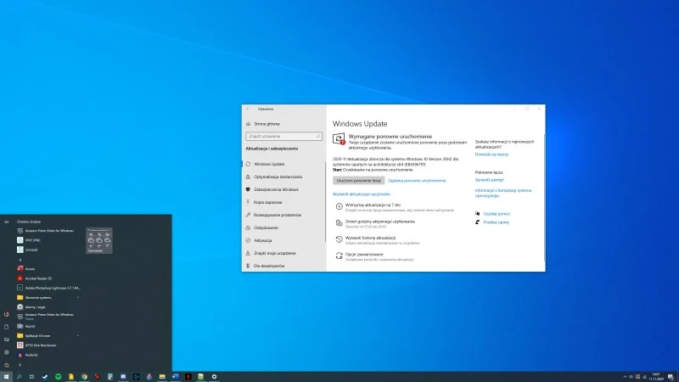Screen dimensions: 679x382
Task: Click the Settings gear icon on taskbar
Action: click(x=214, y=377)
